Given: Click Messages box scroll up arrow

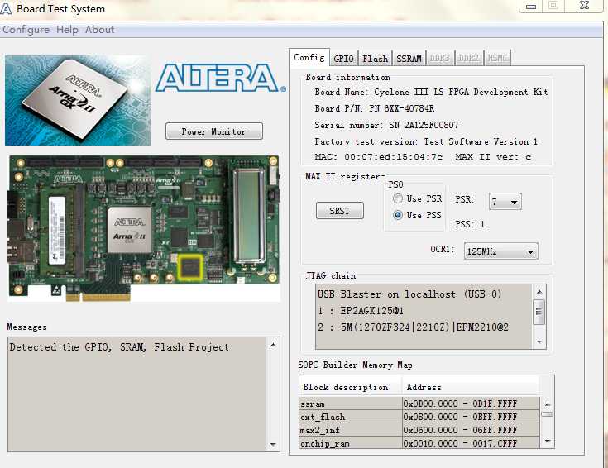Looking at the screenshot, I should click(273, 345).
